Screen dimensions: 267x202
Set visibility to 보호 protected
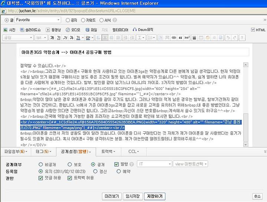click(x=70, y=164)
